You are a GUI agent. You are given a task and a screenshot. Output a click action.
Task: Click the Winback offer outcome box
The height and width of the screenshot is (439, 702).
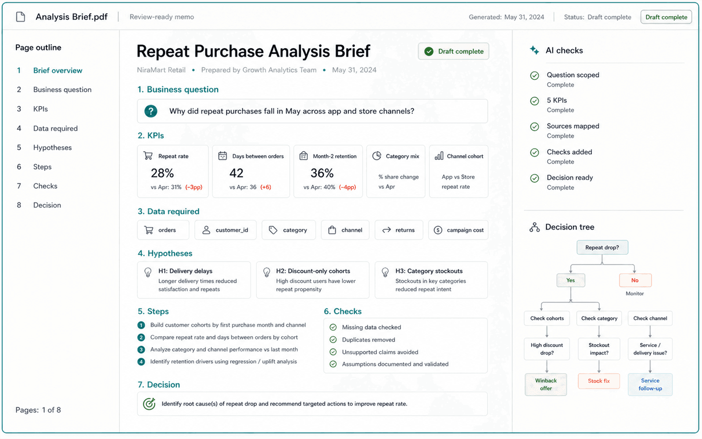coord(546,384)
